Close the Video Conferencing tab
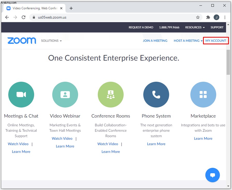The height and width of the screenshot is (190, 232). pos(61,8)
